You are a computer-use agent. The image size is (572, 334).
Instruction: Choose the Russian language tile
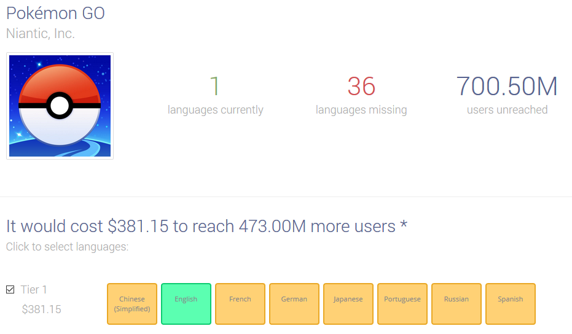pos(456,304)
